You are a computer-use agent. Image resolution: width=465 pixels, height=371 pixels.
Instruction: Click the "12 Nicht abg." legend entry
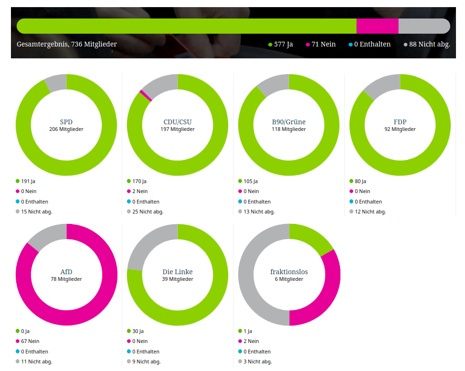click(x=368, y=212)
